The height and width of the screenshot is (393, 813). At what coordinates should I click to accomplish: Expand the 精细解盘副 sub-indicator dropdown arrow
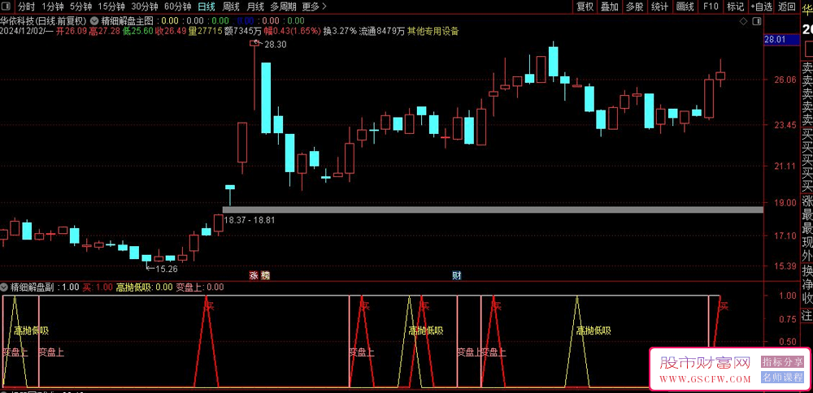(5, 287)
